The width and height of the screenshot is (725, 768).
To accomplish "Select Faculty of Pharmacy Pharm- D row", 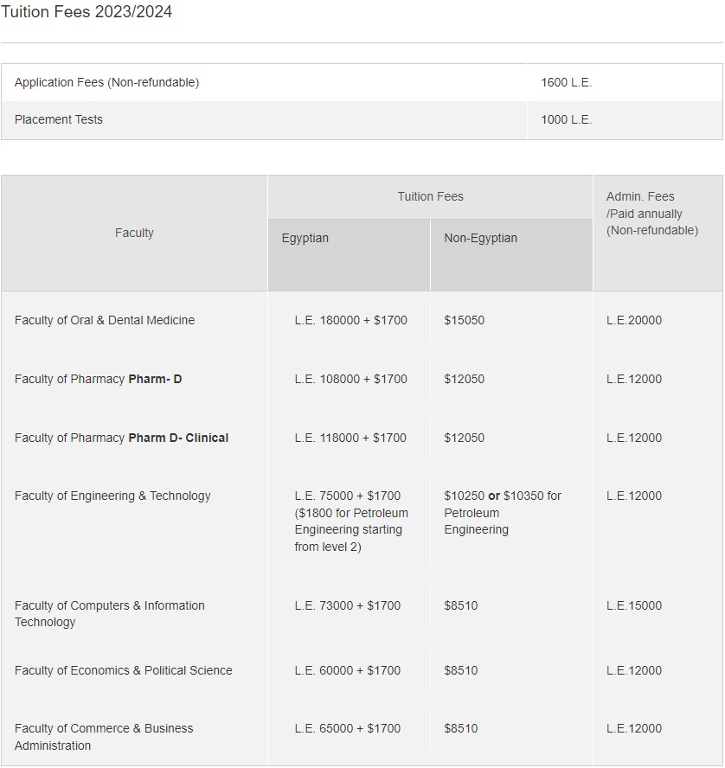I will click(x=98, y=379).
